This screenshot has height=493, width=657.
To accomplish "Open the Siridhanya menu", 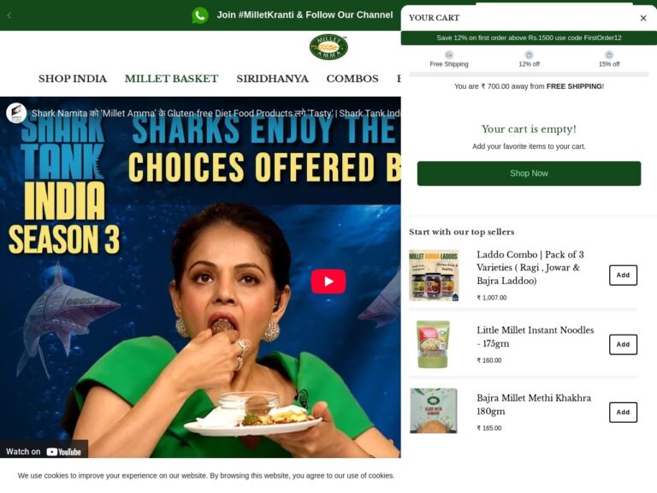I will point(272,79).
